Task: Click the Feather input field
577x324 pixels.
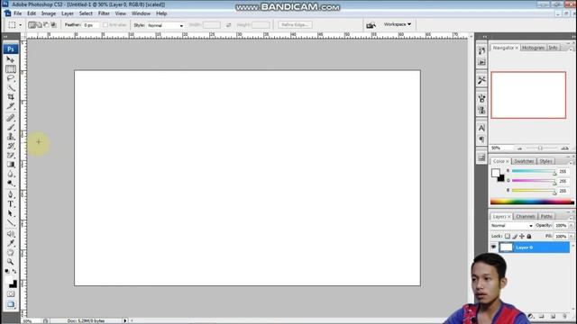Action: tap(90, 25)
